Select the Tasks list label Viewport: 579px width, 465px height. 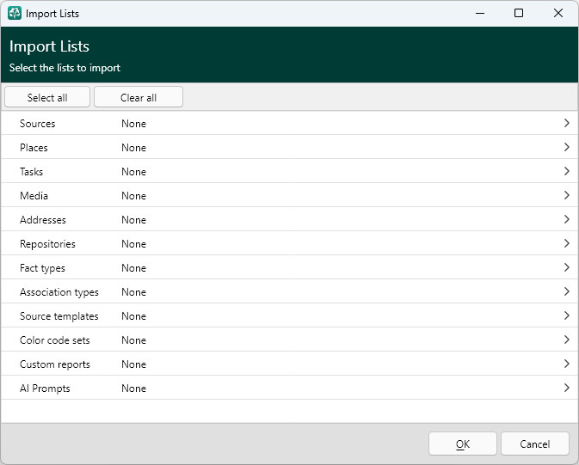pyautogui.click(x=31, y=172)
